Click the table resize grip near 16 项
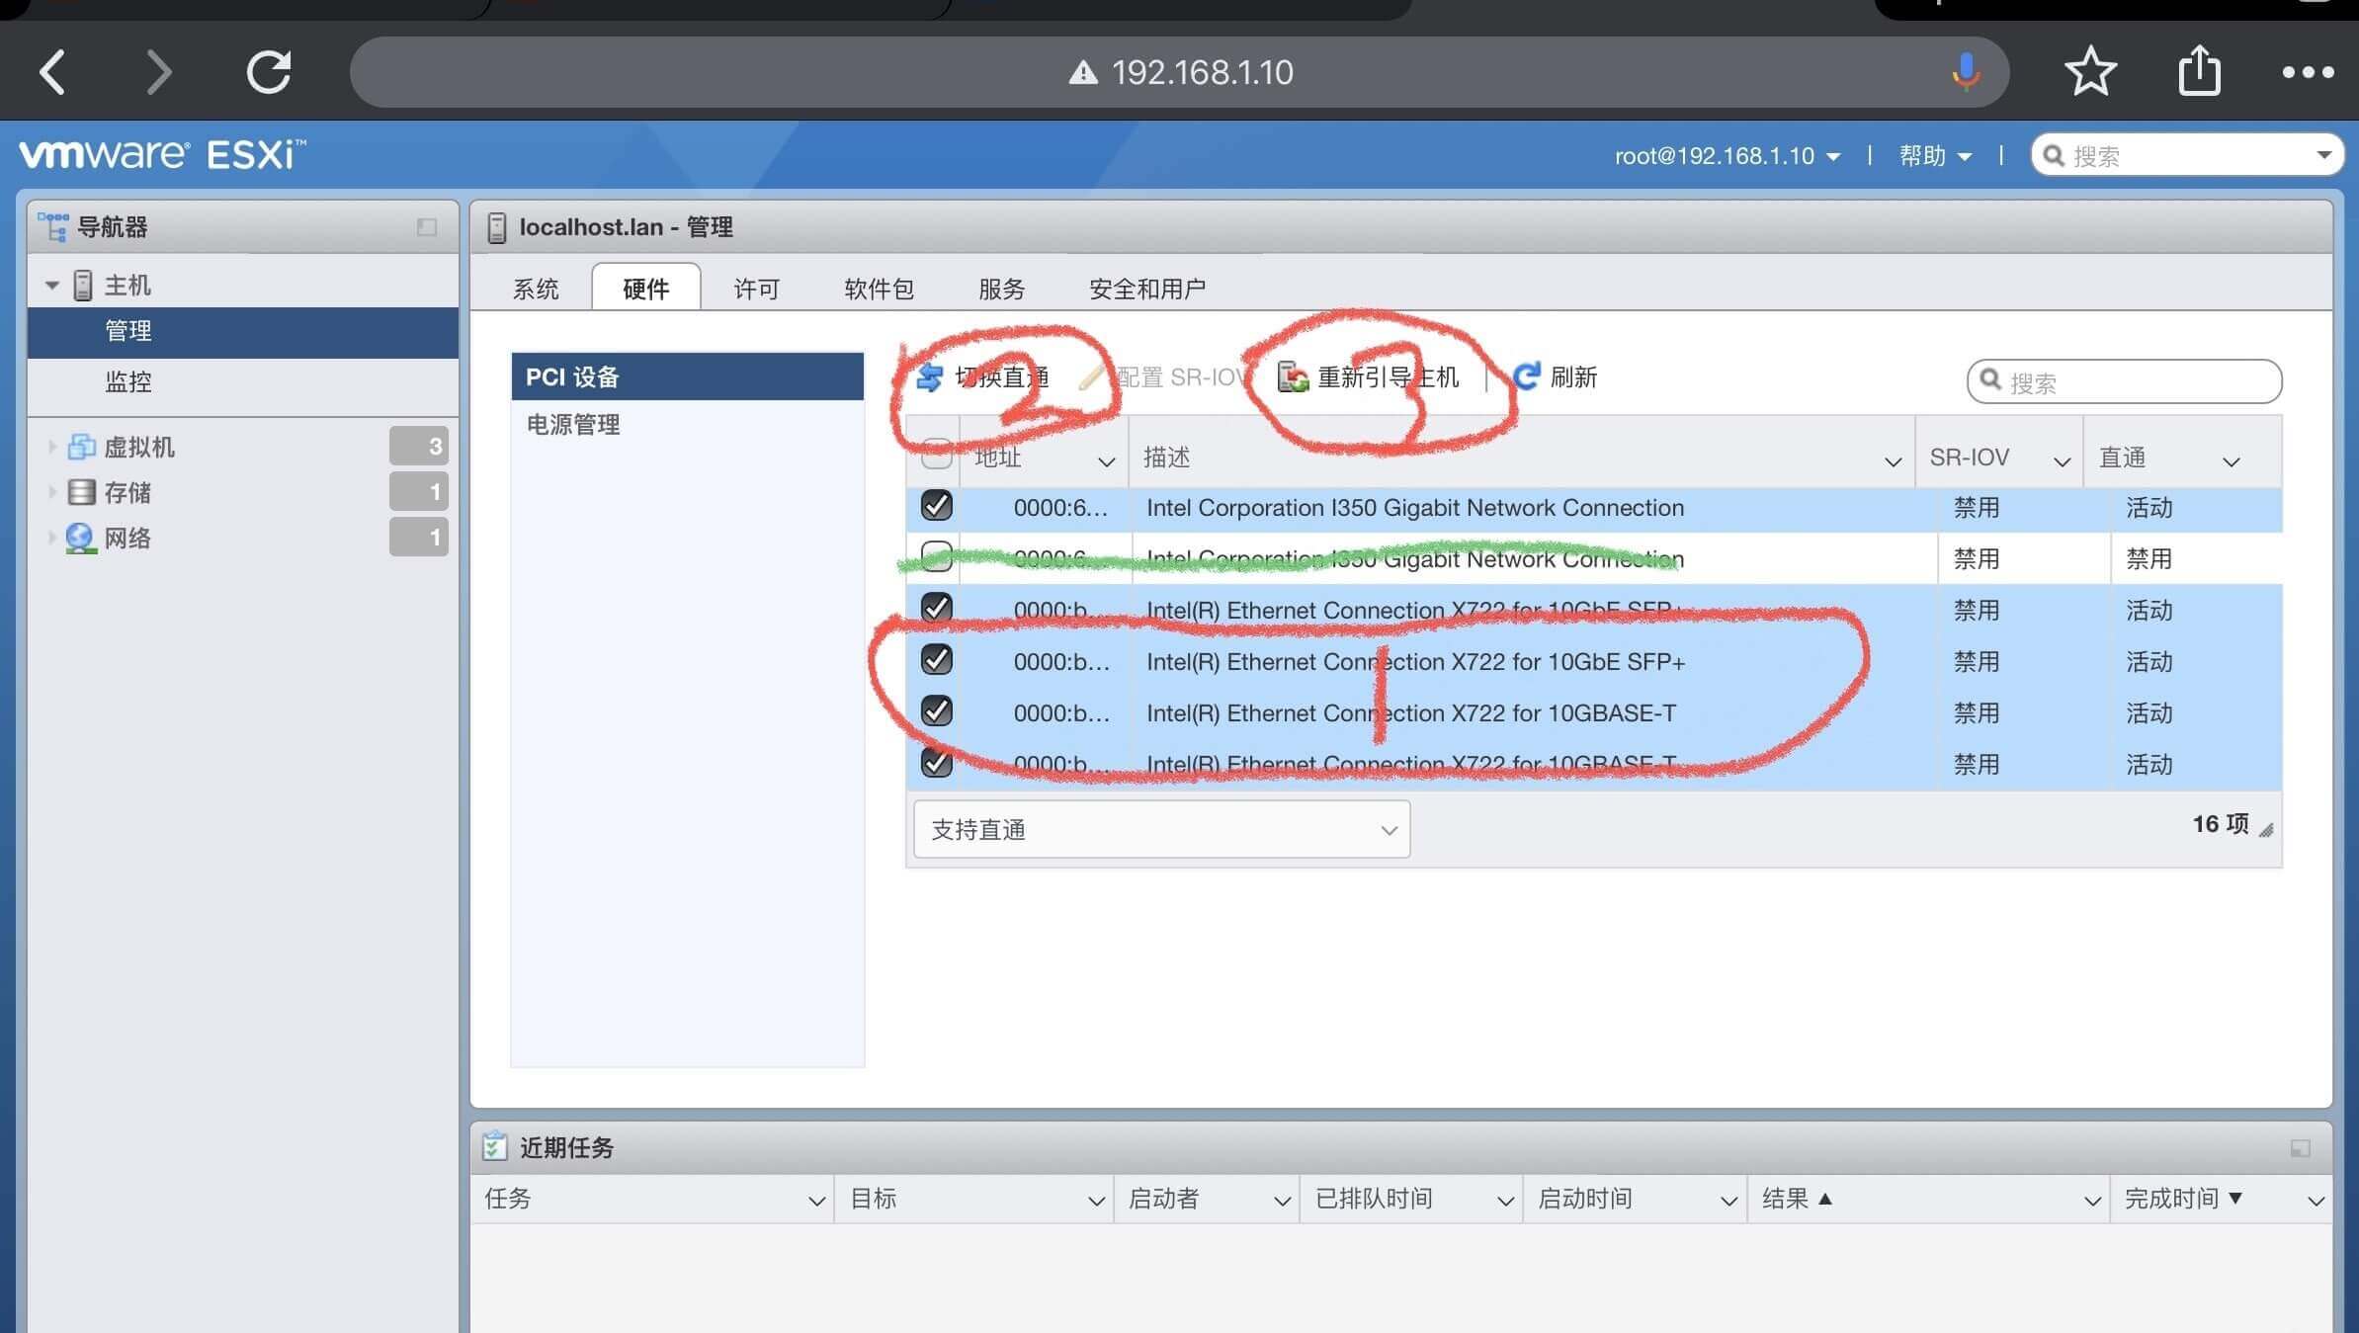 (2266, 830)
